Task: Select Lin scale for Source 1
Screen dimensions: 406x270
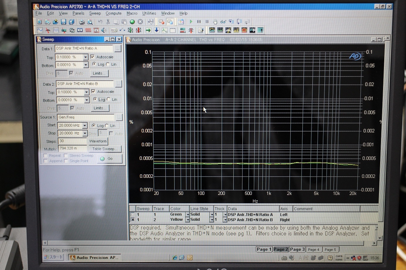Action: tap(107, 125)
